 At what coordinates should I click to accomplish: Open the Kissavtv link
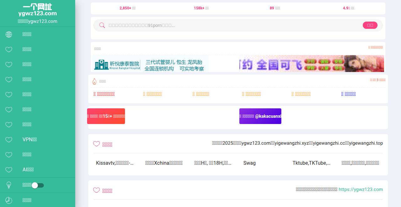coord(115,163)
